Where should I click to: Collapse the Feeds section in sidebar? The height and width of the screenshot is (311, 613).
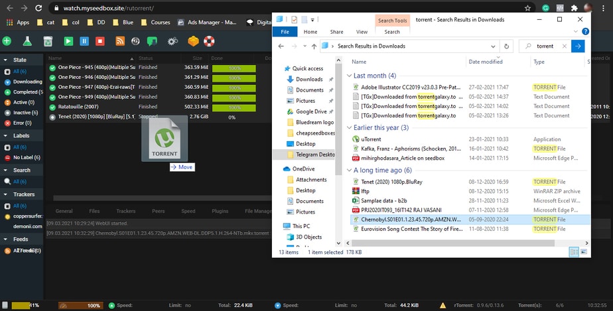point(6,239)
